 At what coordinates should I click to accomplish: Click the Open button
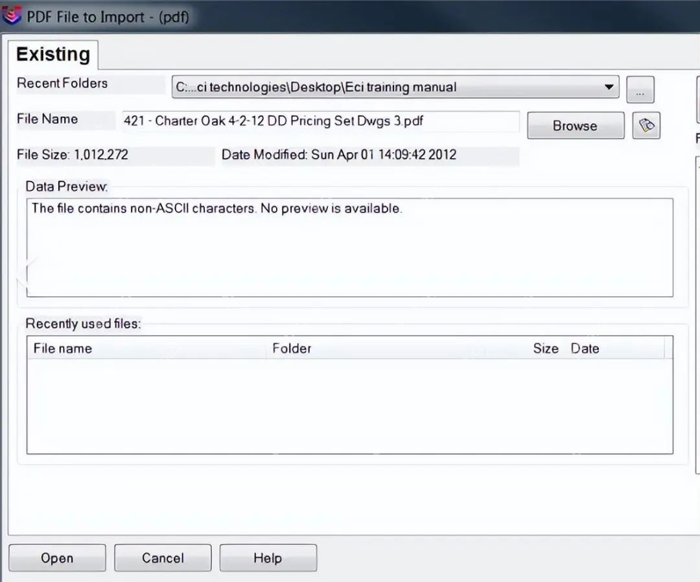57,558
